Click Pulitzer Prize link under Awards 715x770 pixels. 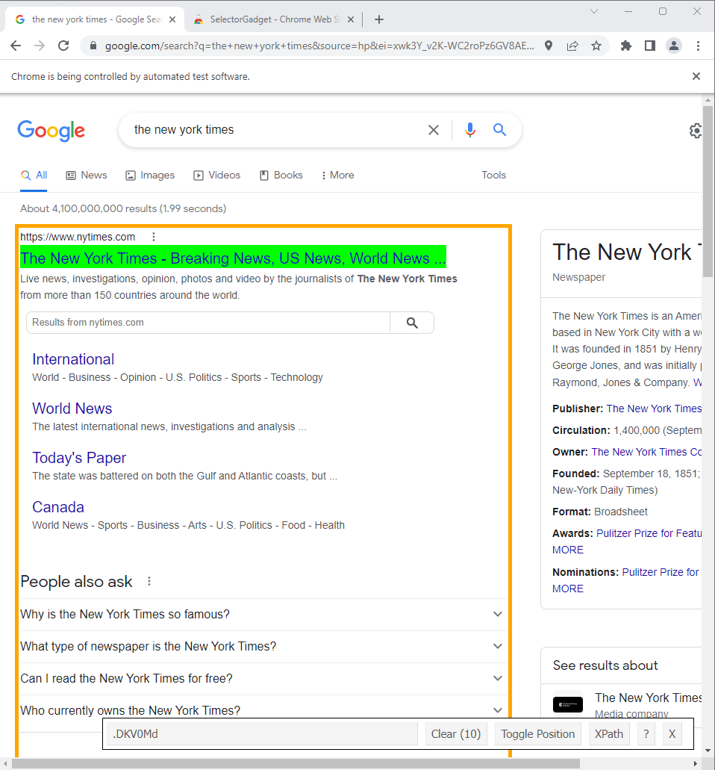click(649, 533)
